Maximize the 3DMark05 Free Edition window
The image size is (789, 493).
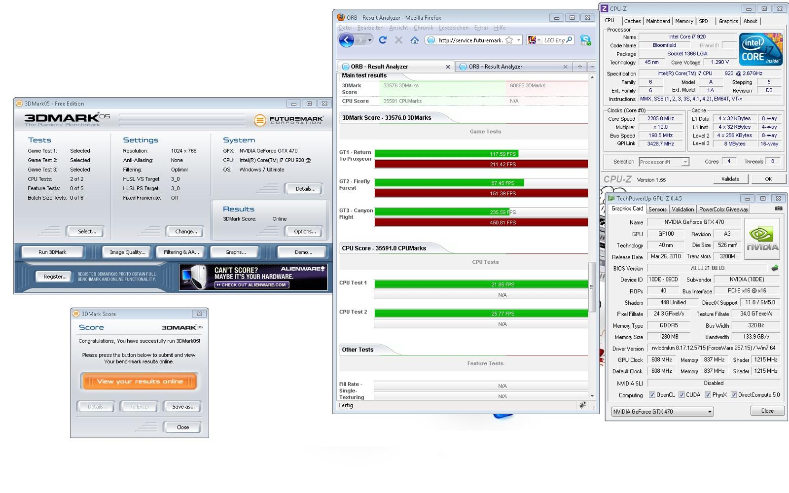309,104
